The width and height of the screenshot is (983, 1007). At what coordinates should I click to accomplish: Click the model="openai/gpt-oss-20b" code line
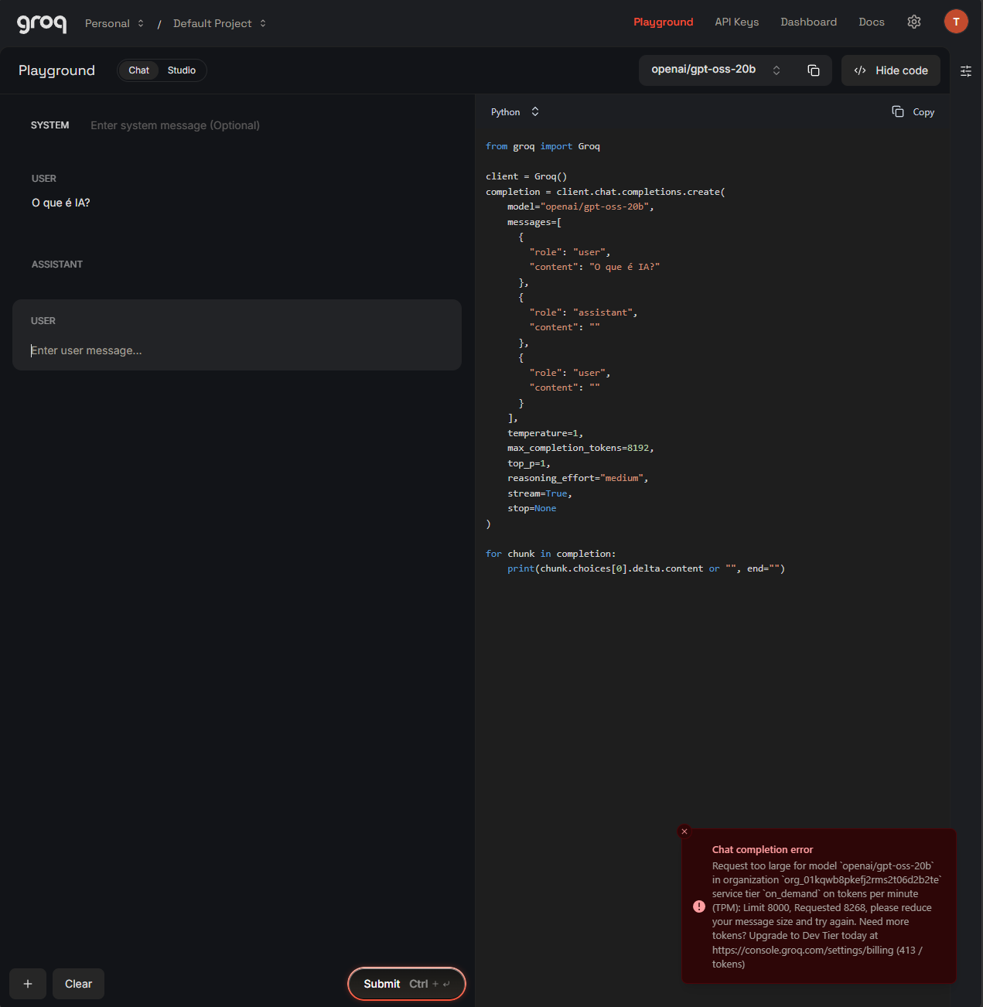click(x=581, y=207)
